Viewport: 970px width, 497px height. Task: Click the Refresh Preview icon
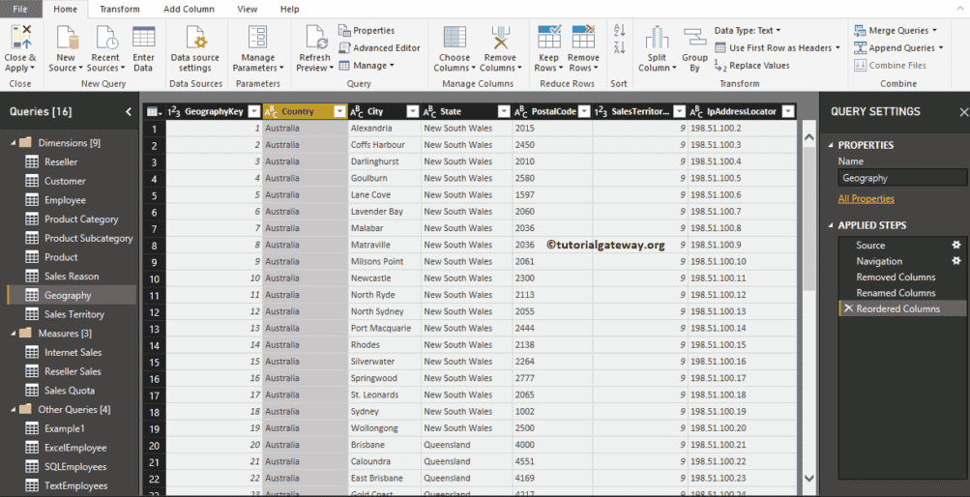(315, 39)
